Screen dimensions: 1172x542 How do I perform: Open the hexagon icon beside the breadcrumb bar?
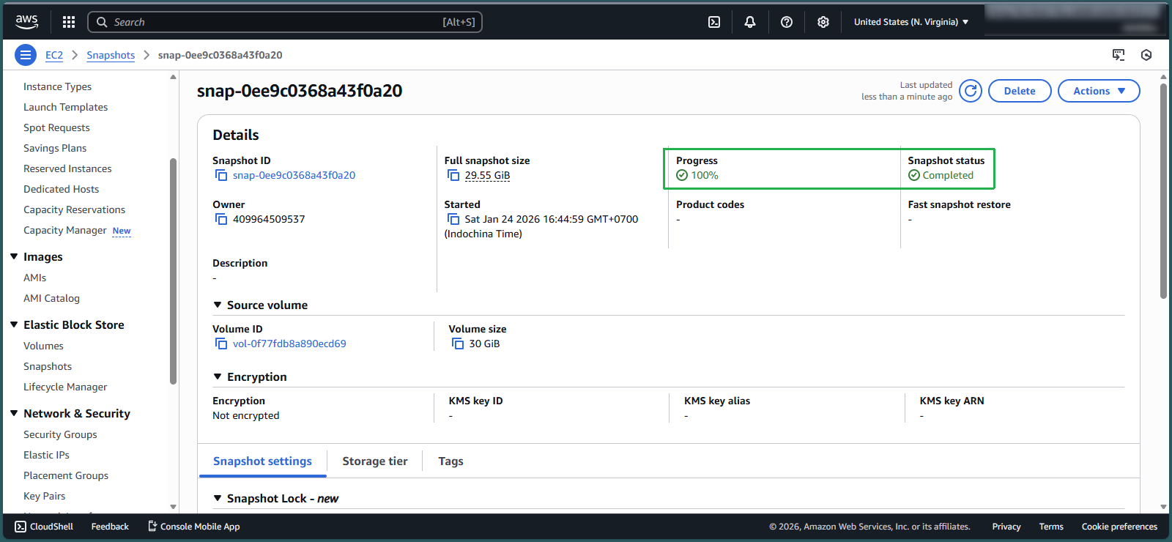(x=1146, y=55)
